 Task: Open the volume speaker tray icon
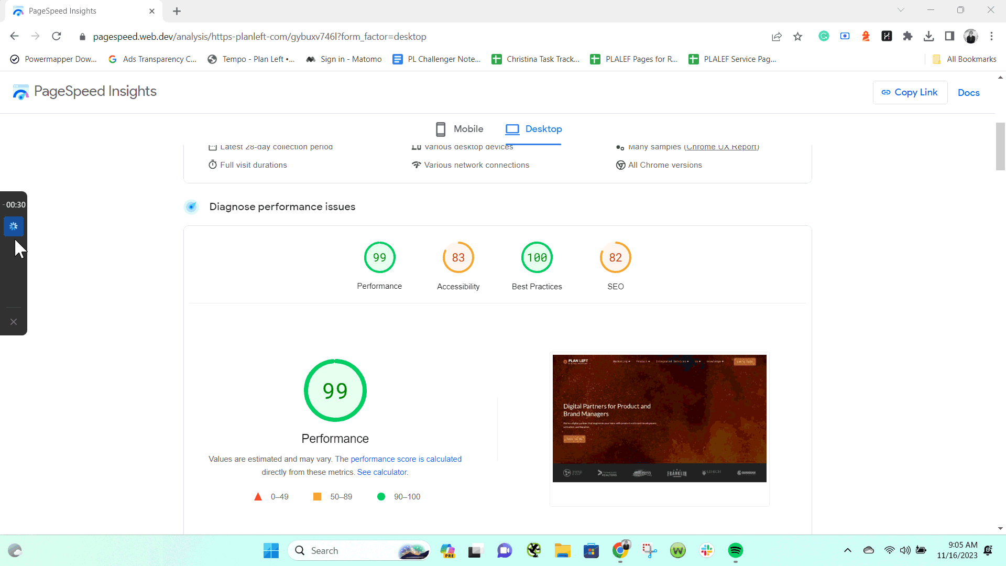[x=905, y=550]
